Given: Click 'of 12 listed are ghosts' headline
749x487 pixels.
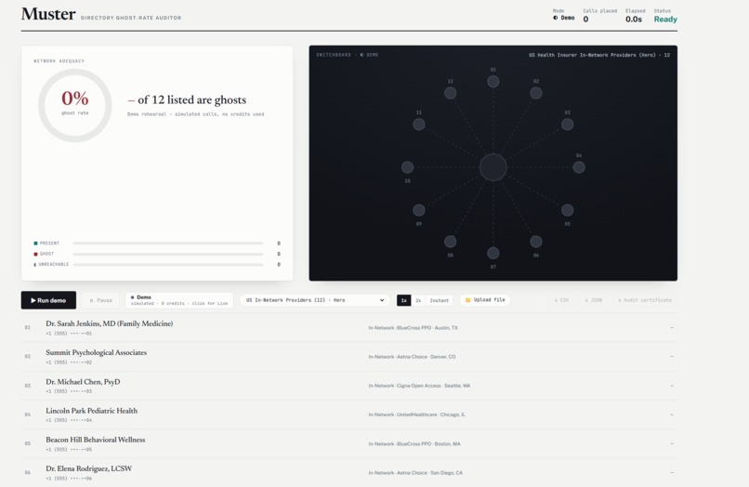Looking at the screenshot, I should pyautogui.click(x=187, y=99).
